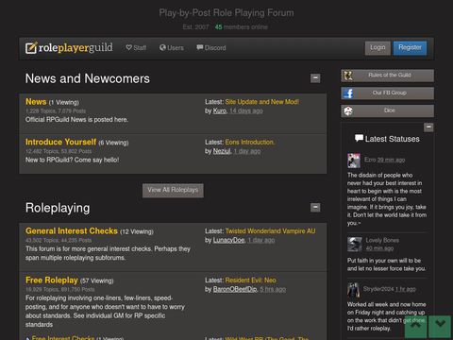The width and height of the screenshot is (453, 340).
Task: Open Site Update and New Mod thread
Action: click(262, 102)
